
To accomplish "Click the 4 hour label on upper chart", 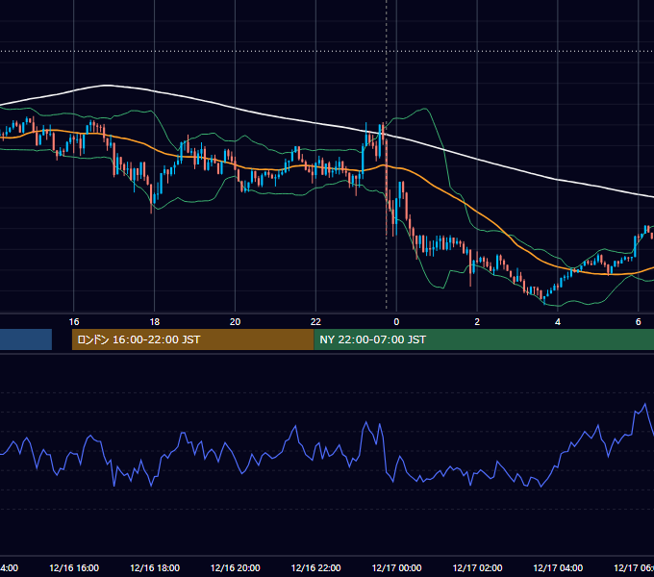I will [x=558, y=321].
